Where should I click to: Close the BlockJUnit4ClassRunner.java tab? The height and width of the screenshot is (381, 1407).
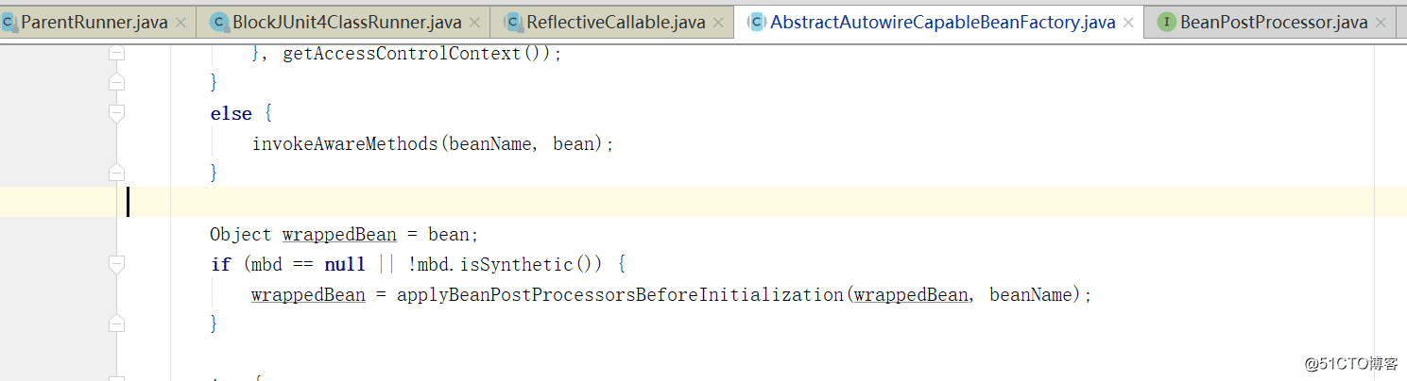(x=474, y=22)
